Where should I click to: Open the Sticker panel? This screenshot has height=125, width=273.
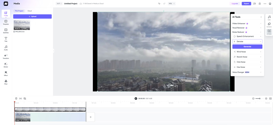click(x=6, y=65)
